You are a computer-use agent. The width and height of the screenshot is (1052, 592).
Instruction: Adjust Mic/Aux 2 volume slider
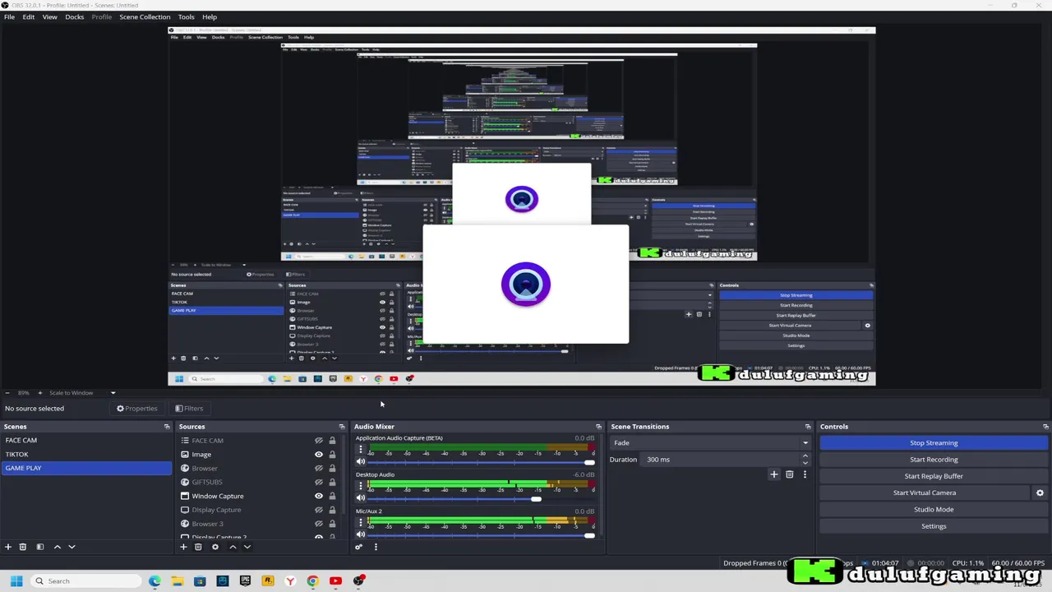coord(481,535)
